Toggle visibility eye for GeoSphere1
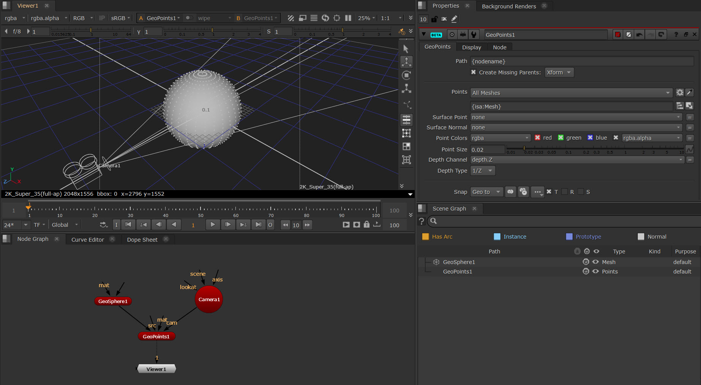 coord(595,262)
